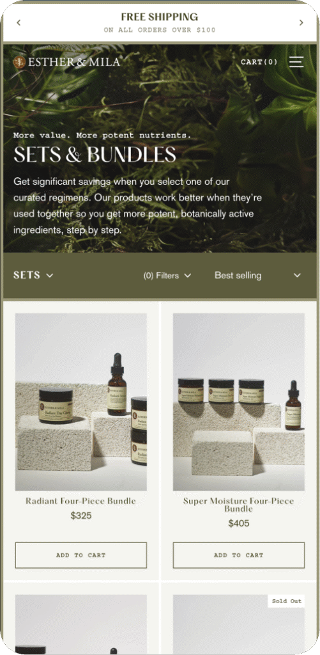
Task: Click the previous announcement arrow
Action: pos(19,22)
